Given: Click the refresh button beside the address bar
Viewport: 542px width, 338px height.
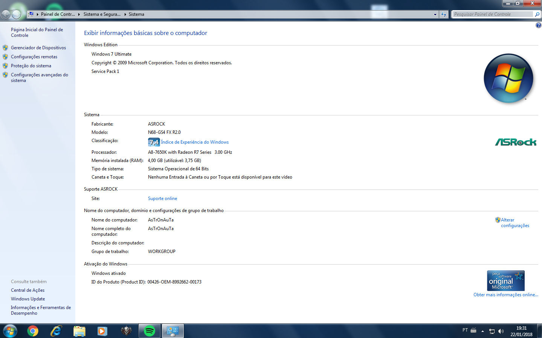Looking at the screenshot, I should [444, 14].
